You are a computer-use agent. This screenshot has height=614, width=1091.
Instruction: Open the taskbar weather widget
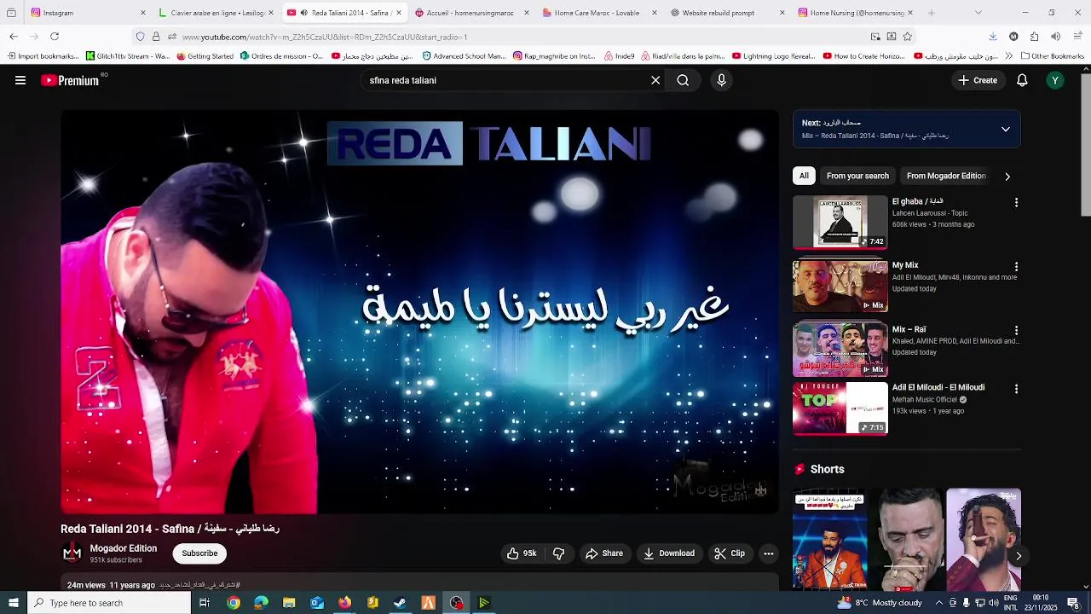pos(880,603)
